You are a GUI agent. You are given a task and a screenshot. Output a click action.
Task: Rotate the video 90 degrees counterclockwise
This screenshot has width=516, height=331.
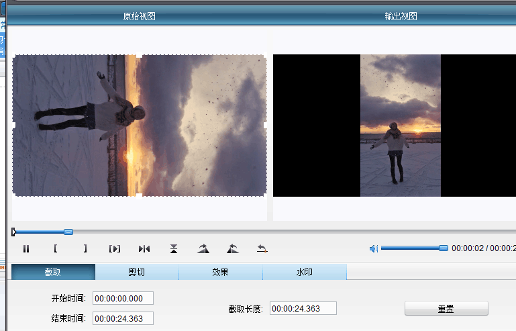(233, 248)
